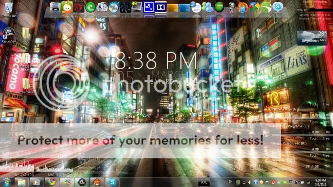Click the 'Windows 7 Home Premium' text
This screenshot has width=333, height=187.
pos(315,18)
